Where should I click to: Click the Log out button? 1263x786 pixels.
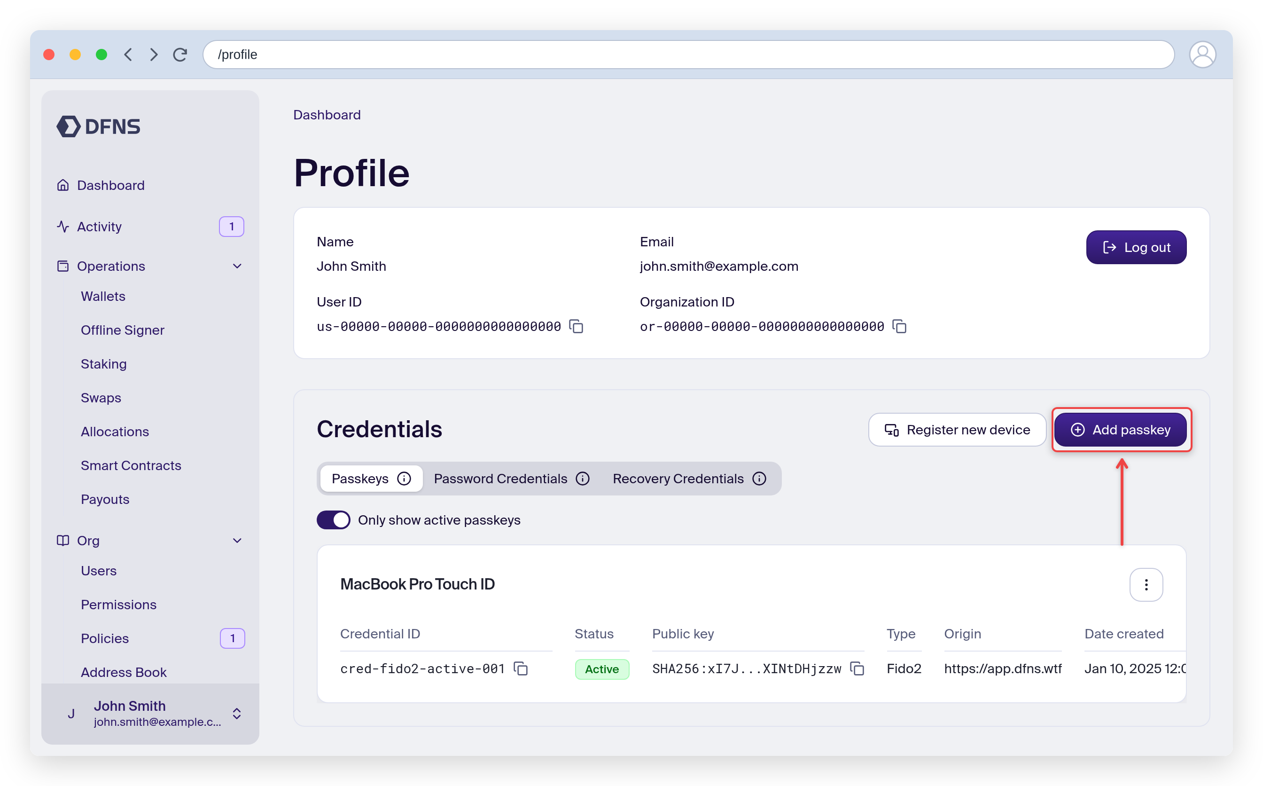(1136, 247)
